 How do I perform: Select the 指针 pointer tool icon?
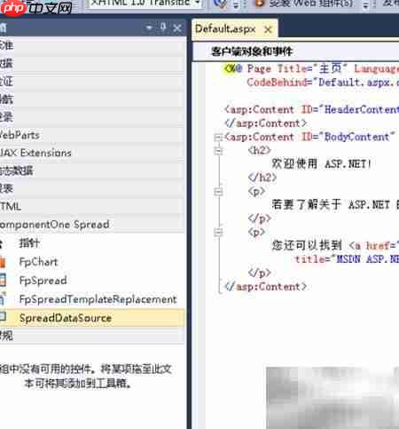pyautogui.click(x=1, y=243)
